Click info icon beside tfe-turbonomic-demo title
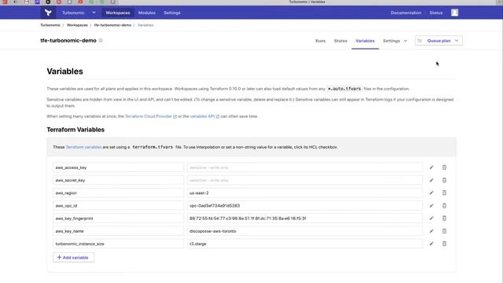This screenshot has width=503, height=283. (101, 40)
